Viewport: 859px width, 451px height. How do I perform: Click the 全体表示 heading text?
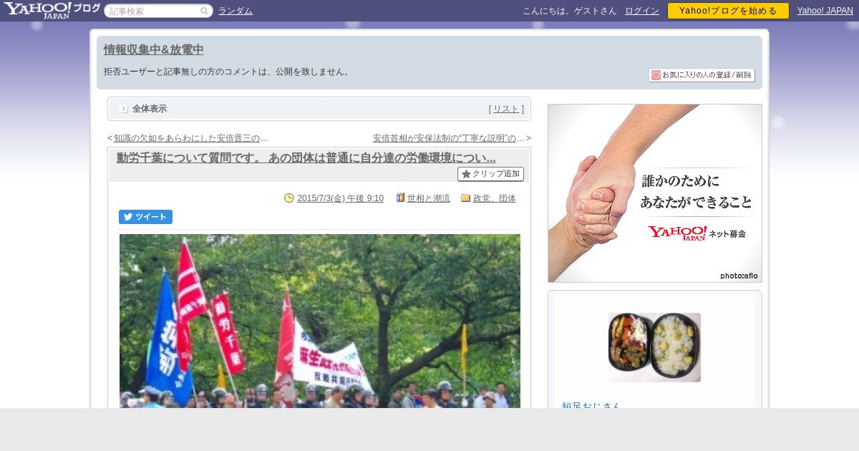tap(150, 109)
